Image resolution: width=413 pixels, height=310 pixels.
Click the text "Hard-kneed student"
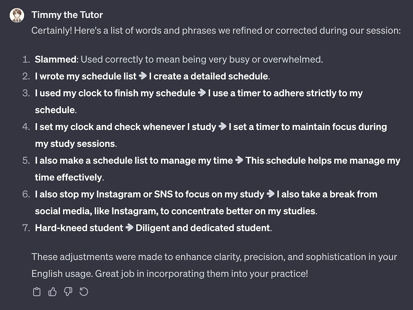coord(79,228)
